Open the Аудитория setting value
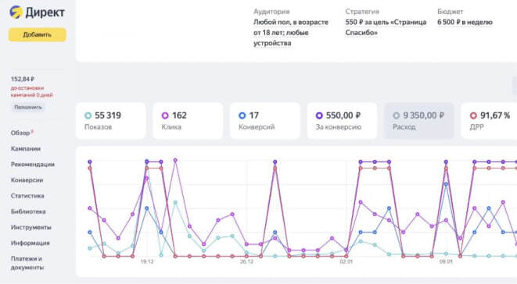Image resolution: width=517 pixels, height=284 pixels. [x=291, y=33]
